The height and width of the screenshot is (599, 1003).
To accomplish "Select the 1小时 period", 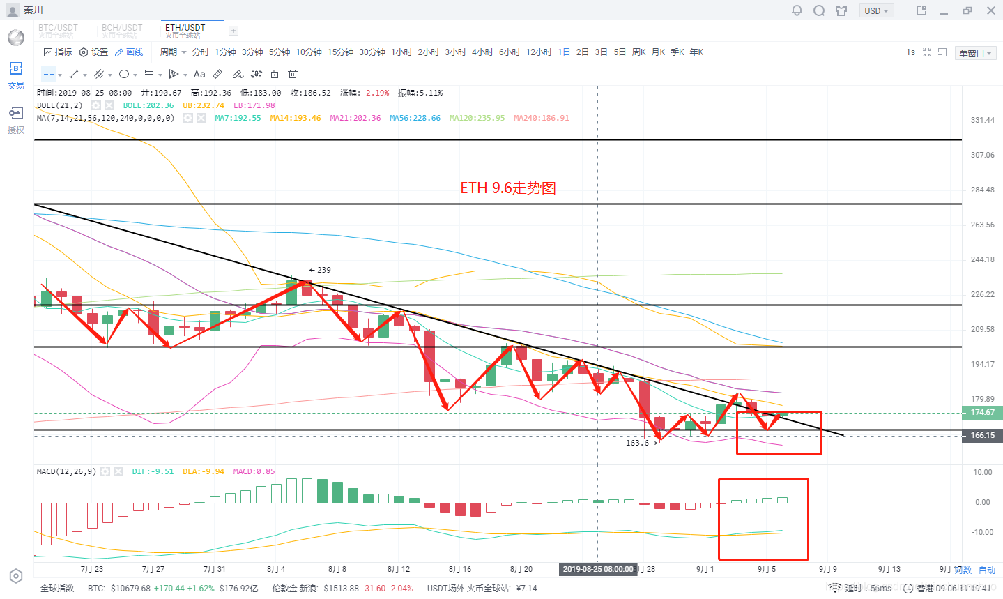I will pyautogui.click(x=401, y=52).
